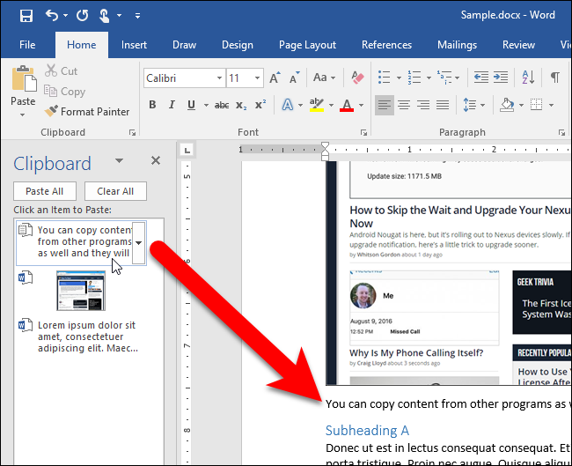Image resolution: width=572 pixels, height=466 pixels.
Task: Click Borders icon
Action: click(x=536, y=105)
